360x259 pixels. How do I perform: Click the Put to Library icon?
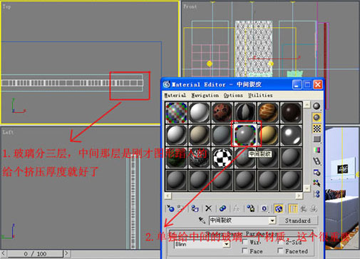pos(250,208)
